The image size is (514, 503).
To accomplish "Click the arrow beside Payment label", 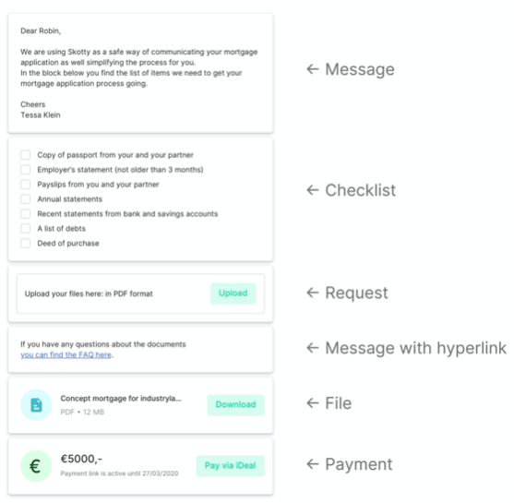I will tap(313, 464).
